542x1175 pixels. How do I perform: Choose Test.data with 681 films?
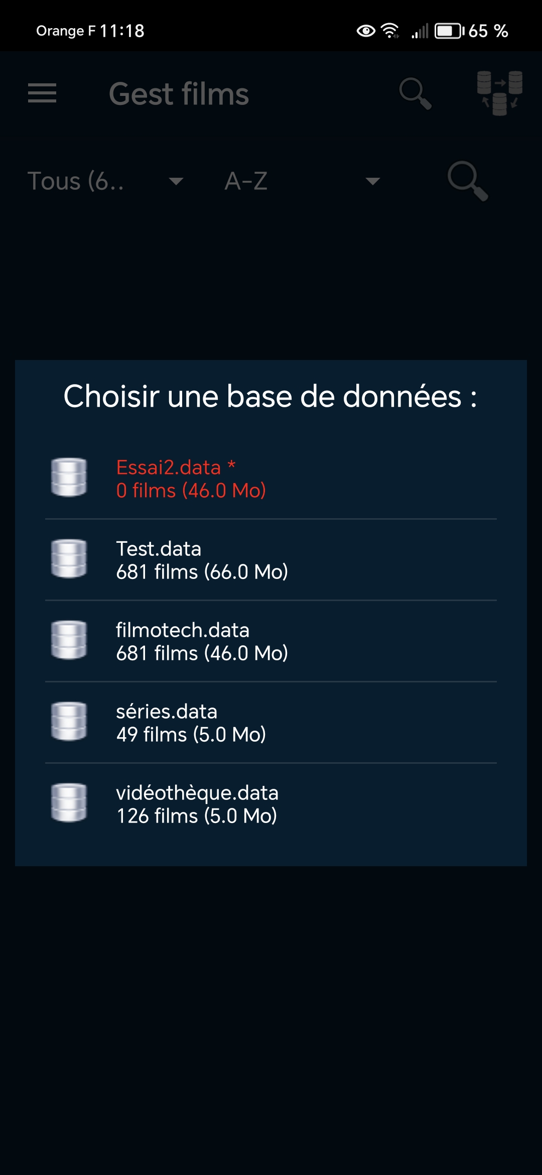[202, 560]
